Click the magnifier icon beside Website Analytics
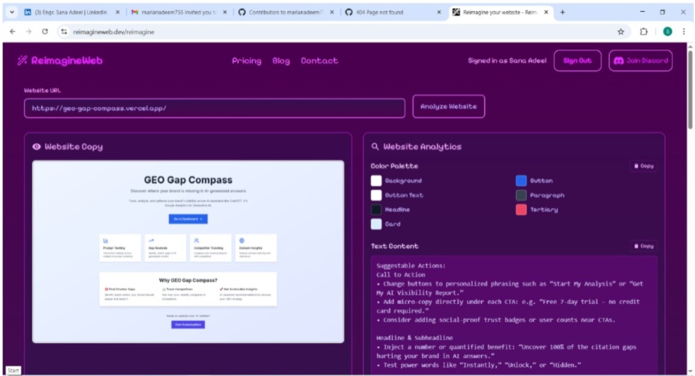Image resolution: width=695 pixels, height=376 pixels. (x=375, y=146)
